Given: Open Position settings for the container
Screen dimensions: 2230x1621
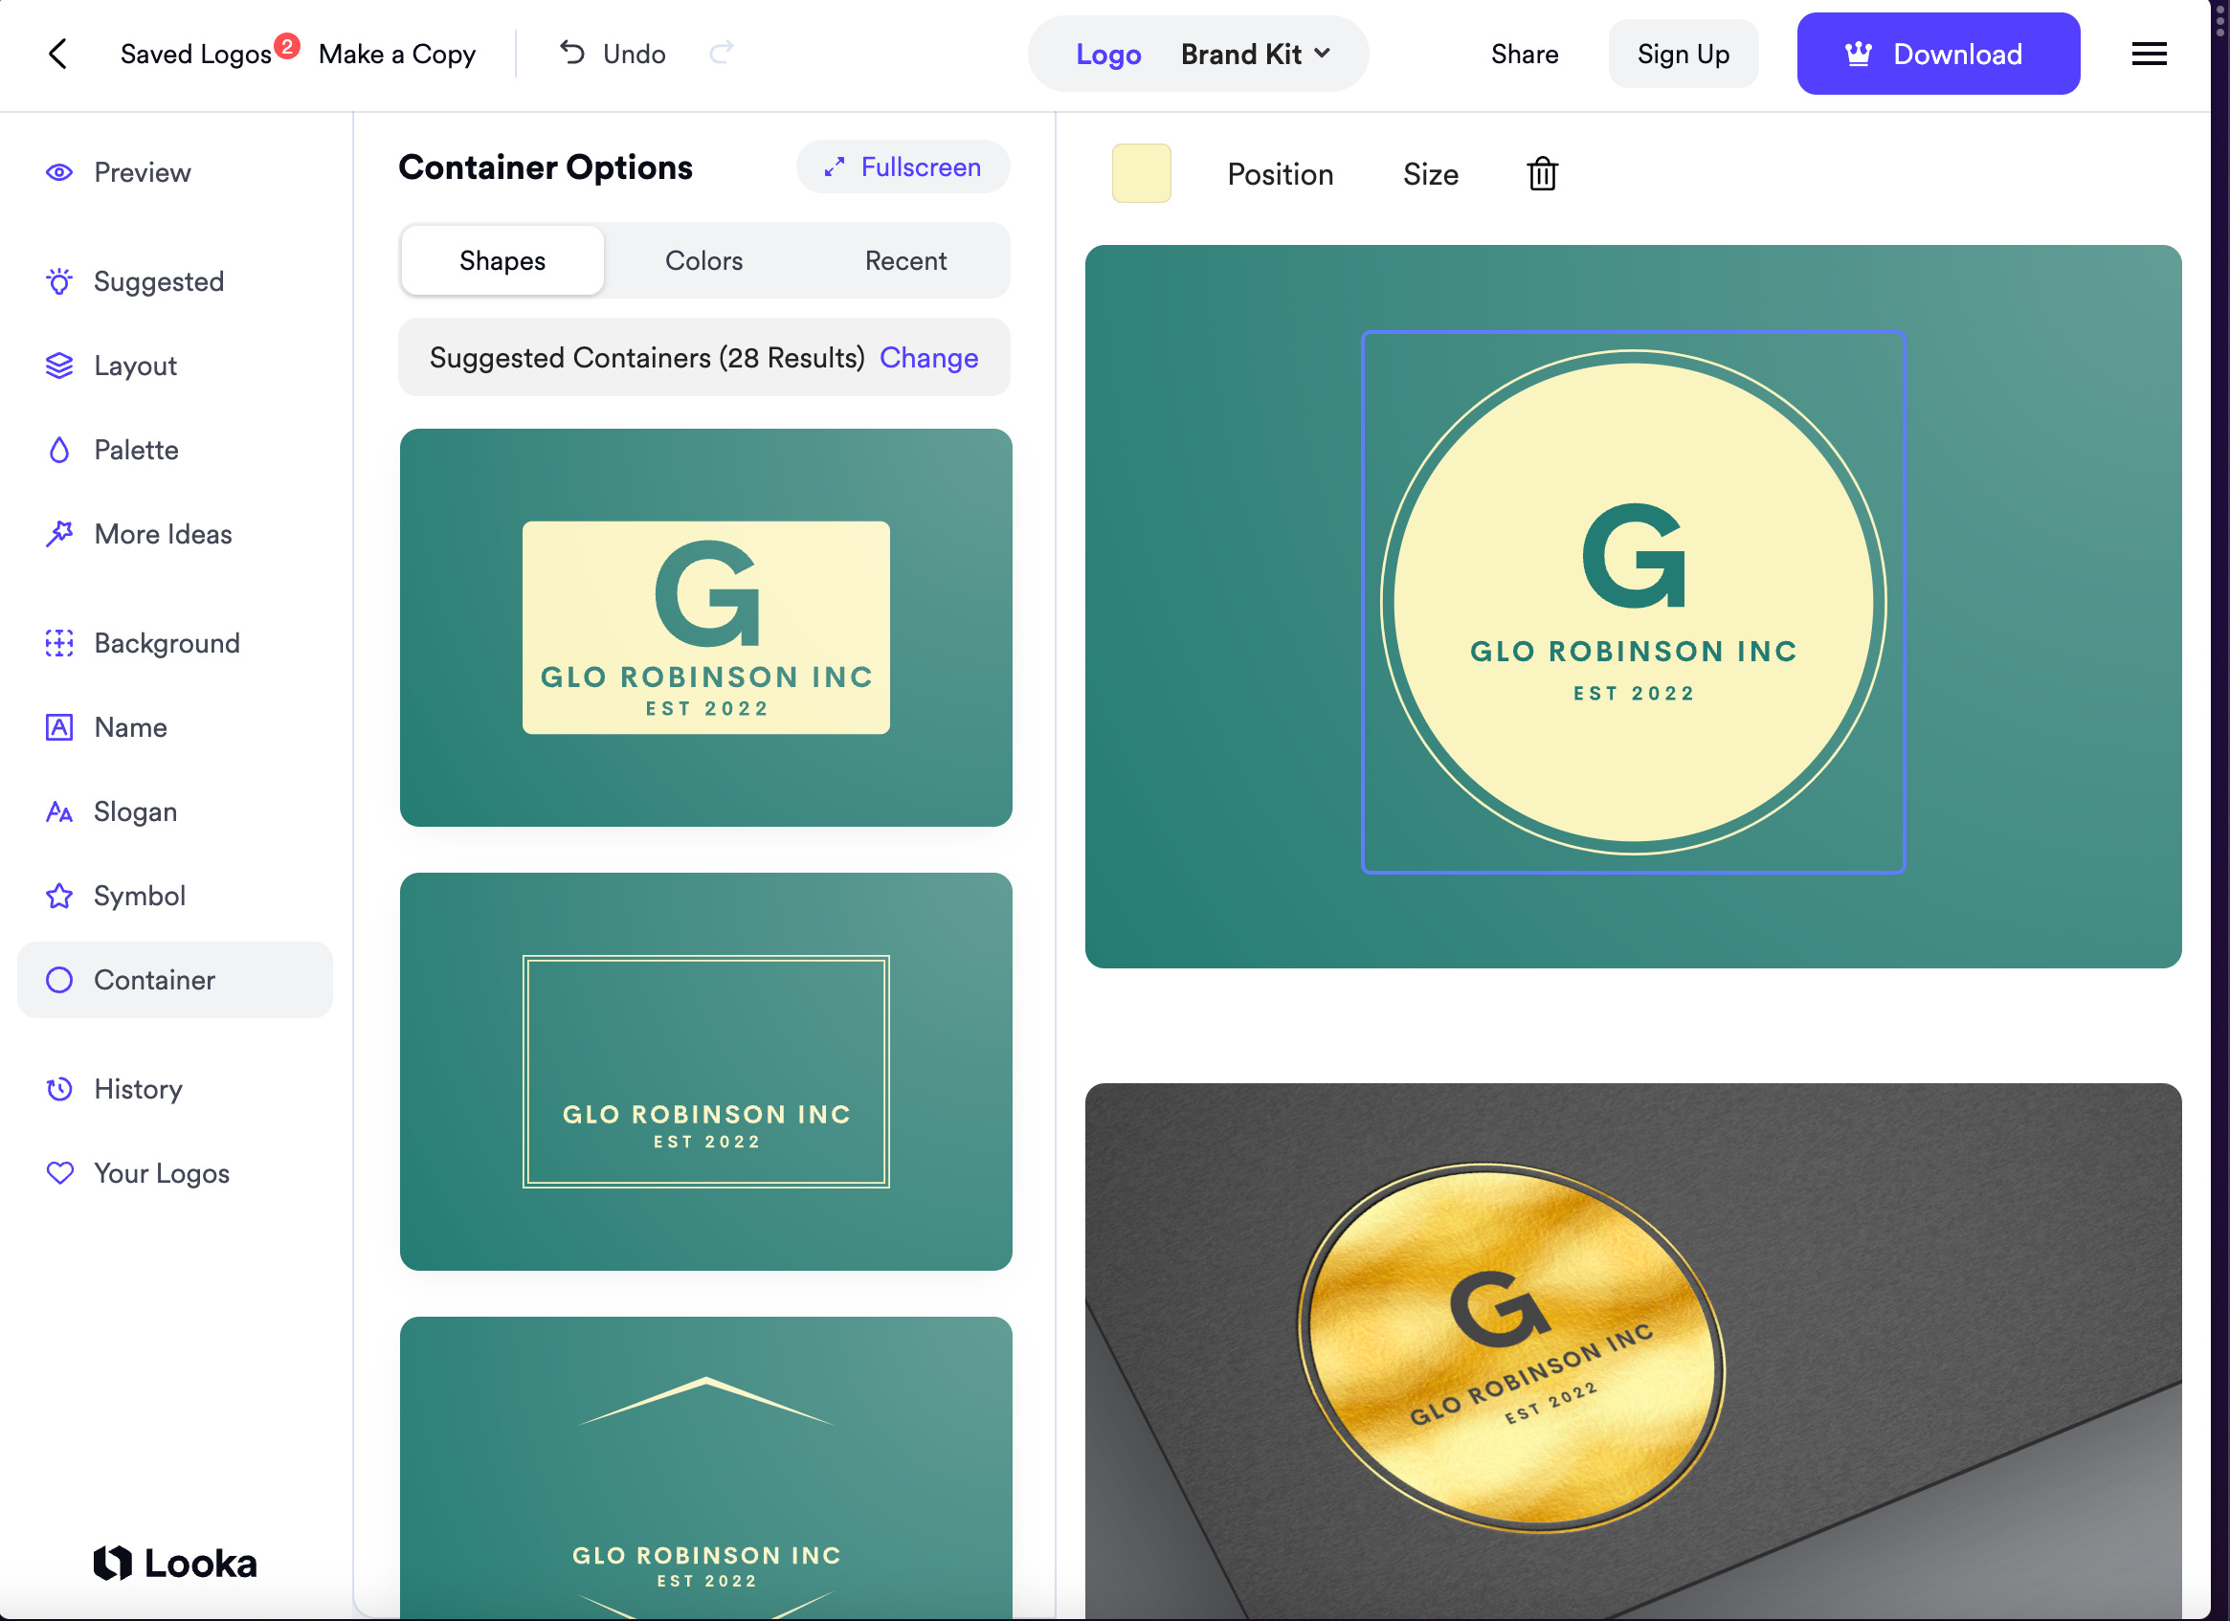Looking at the screenshot, I should pos(1280,174).
